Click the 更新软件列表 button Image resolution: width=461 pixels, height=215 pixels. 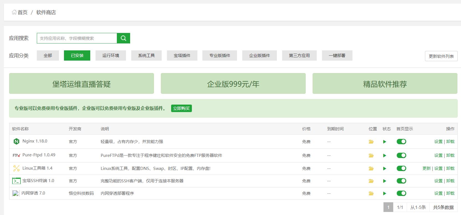click(x=441, y=56)
